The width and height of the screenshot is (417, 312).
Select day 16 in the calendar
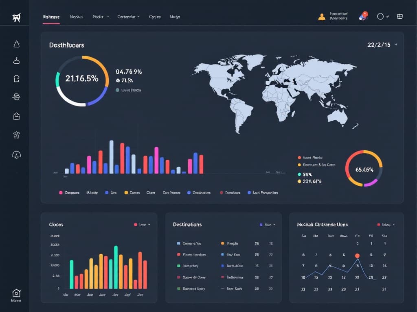pos(384,266)
